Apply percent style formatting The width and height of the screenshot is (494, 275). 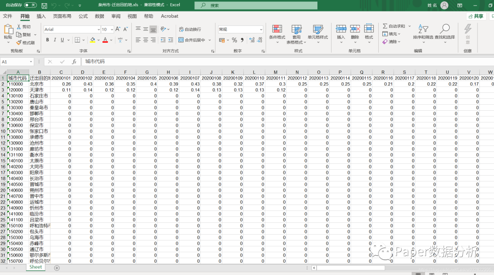pyautogui.click(x=234, y=40)
